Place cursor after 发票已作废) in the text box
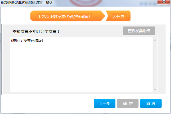 click(43, 40)
